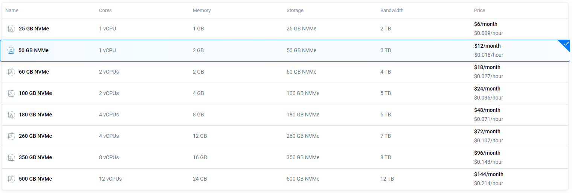The image size is (572, 193).
Task: Click the Bandwidth column header
Action: (392, 11)
